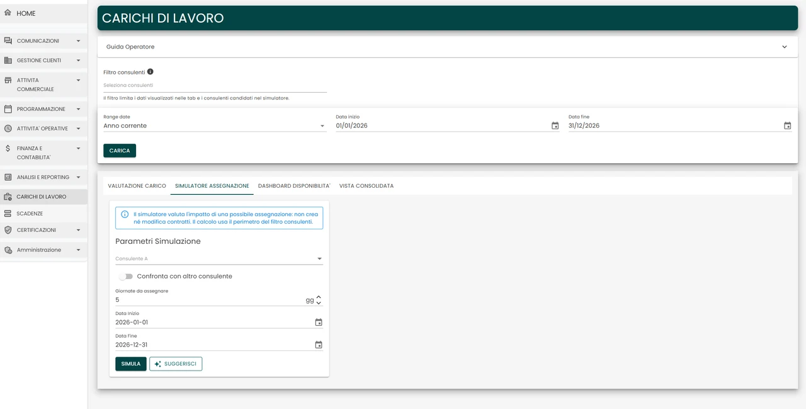Open the calendar picker for top Data inizio
Image resolution: width=806 pixels, height=409 pixels.
pyautogui.click(x=555, y=125)
